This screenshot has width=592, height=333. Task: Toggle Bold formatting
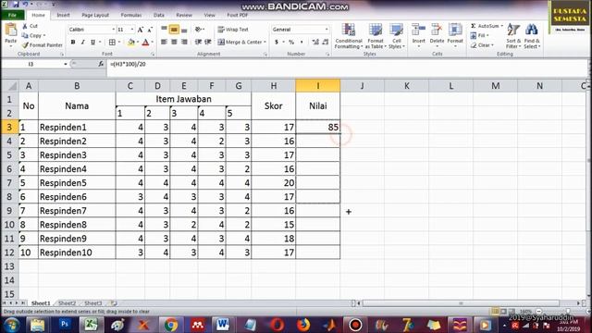point(73,42)
